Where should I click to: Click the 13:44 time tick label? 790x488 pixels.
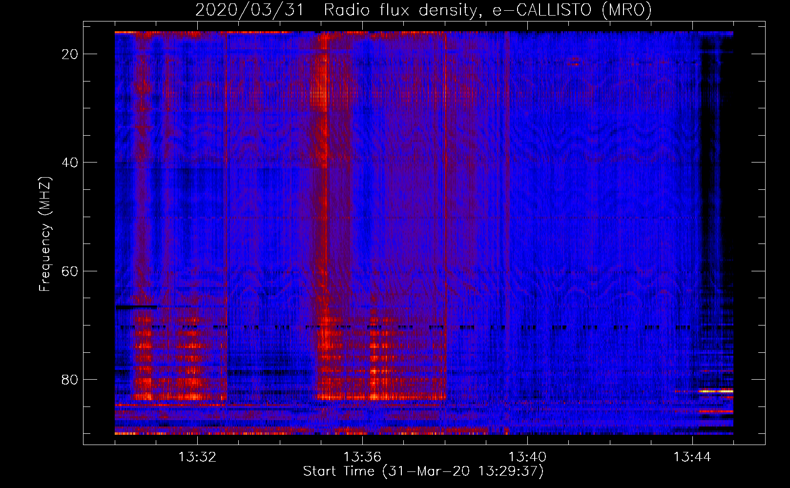tap(692, 457)
